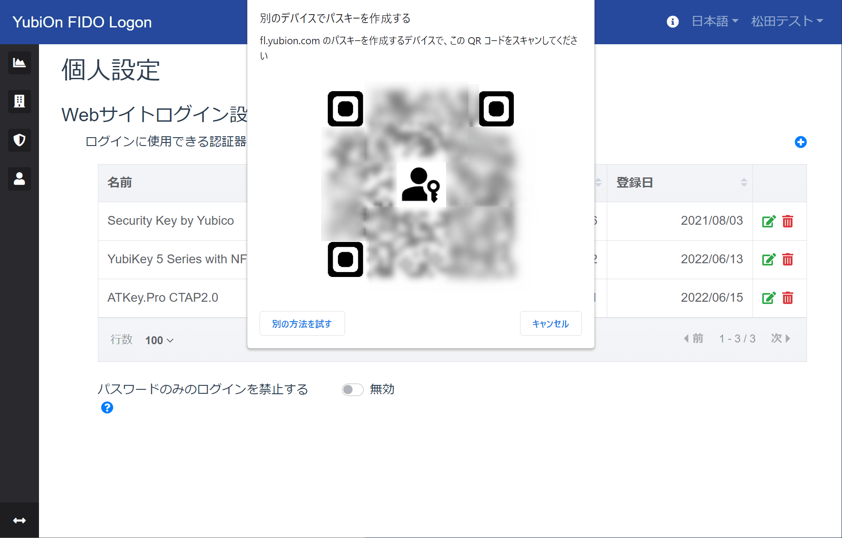Image resolution: width=842 pixels, height=538 pixels.
Task: Toggle the password-only login prohibition switch
Action: click(x=353, y=389)
